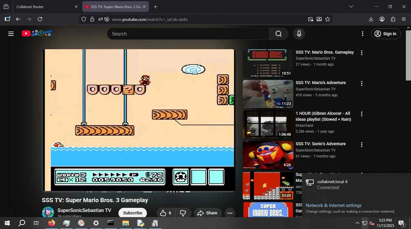Viewport: 411px width, 229px height.
Task: Open YouTube settings three-dot menu beside Sign in
Action: [363, 34]
